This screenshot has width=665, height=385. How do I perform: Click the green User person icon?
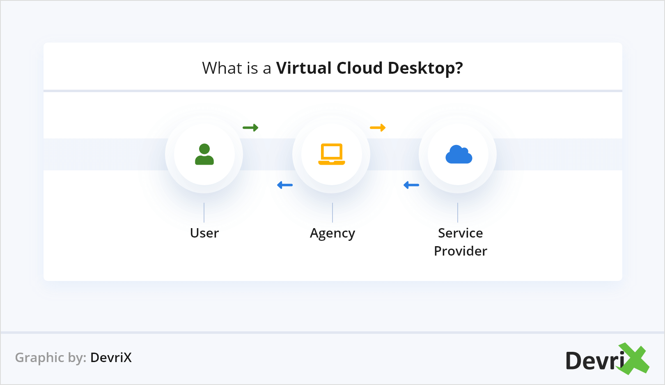(204, 154)
